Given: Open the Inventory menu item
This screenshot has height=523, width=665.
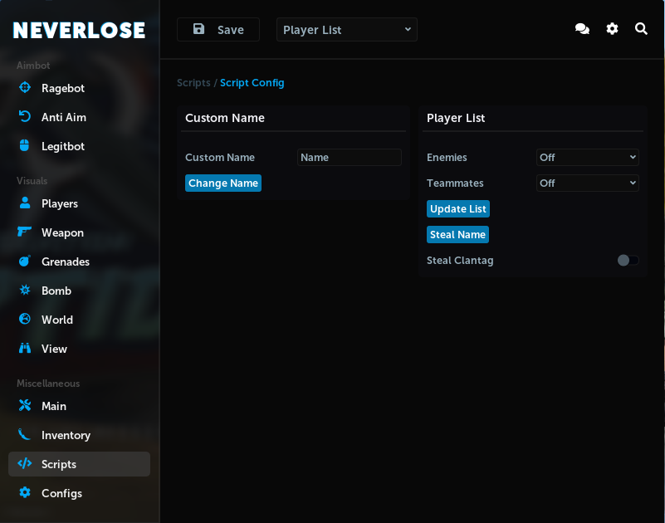Looking at the screenshot, I should (66, 435).
